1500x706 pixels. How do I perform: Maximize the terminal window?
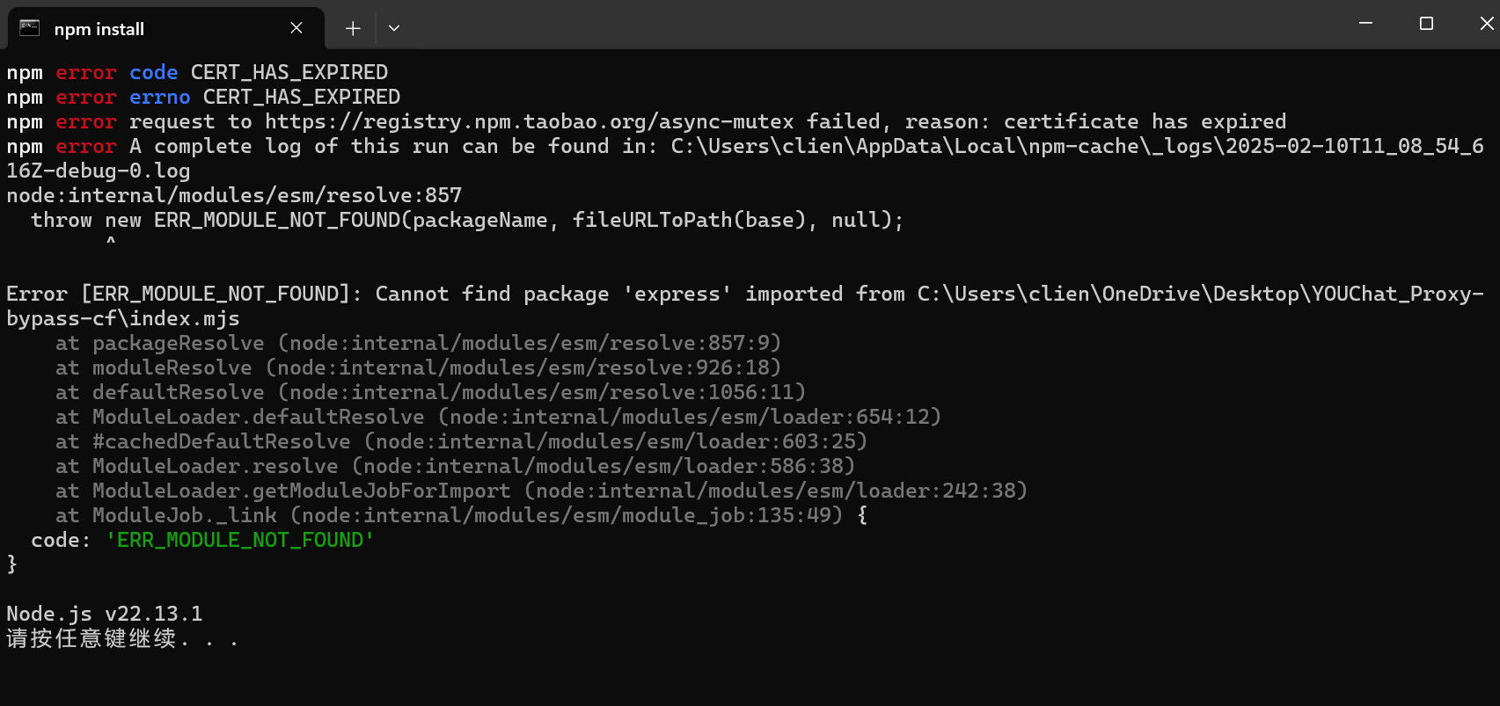click(x=1426, y=24)
